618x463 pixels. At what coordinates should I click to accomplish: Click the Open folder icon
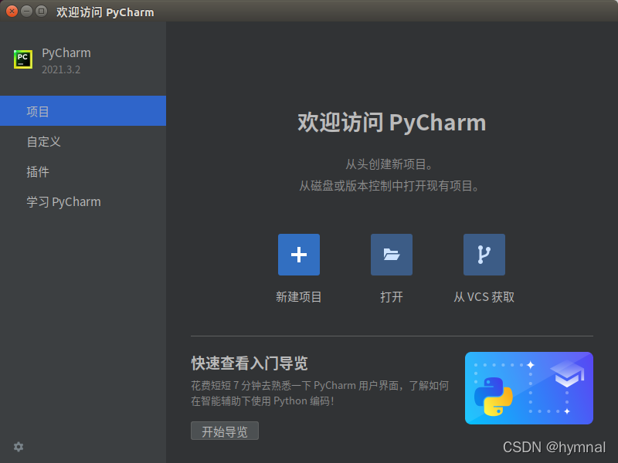392,255
